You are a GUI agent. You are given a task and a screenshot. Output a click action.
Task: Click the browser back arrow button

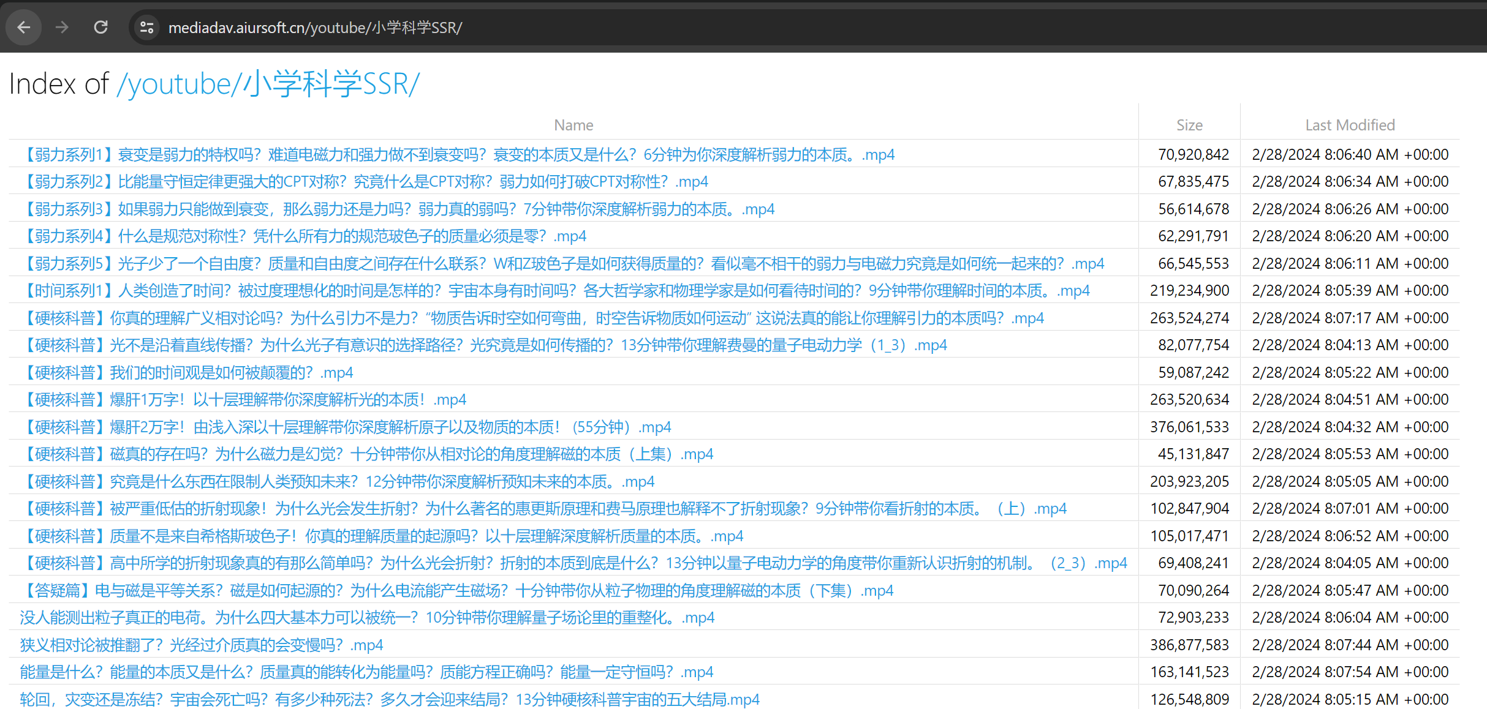(24, 28)
